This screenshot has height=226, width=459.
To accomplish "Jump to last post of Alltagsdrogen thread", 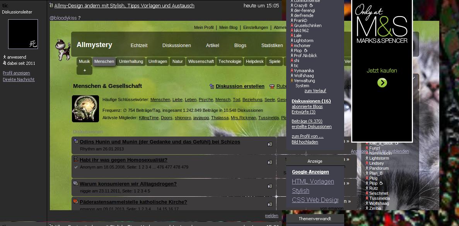I will (270, 186).
